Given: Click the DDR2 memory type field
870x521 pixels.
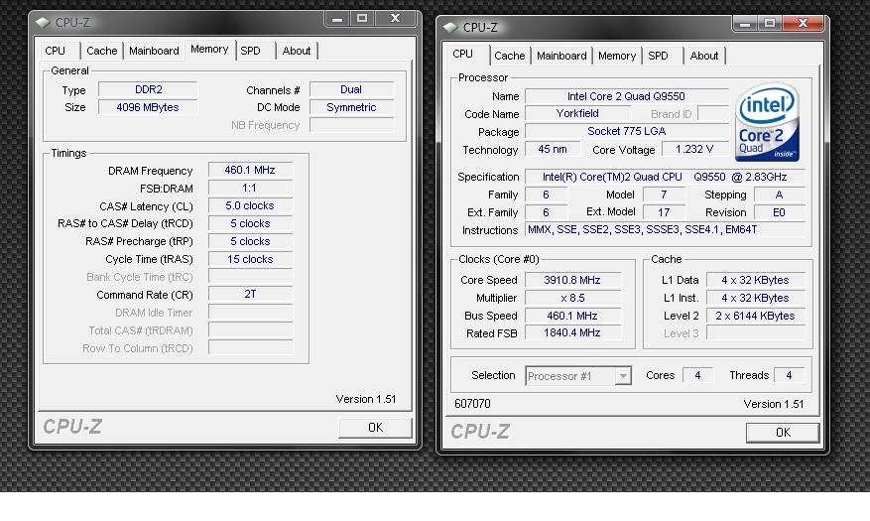Looking at the screenshot, I should tap(148, 89).
